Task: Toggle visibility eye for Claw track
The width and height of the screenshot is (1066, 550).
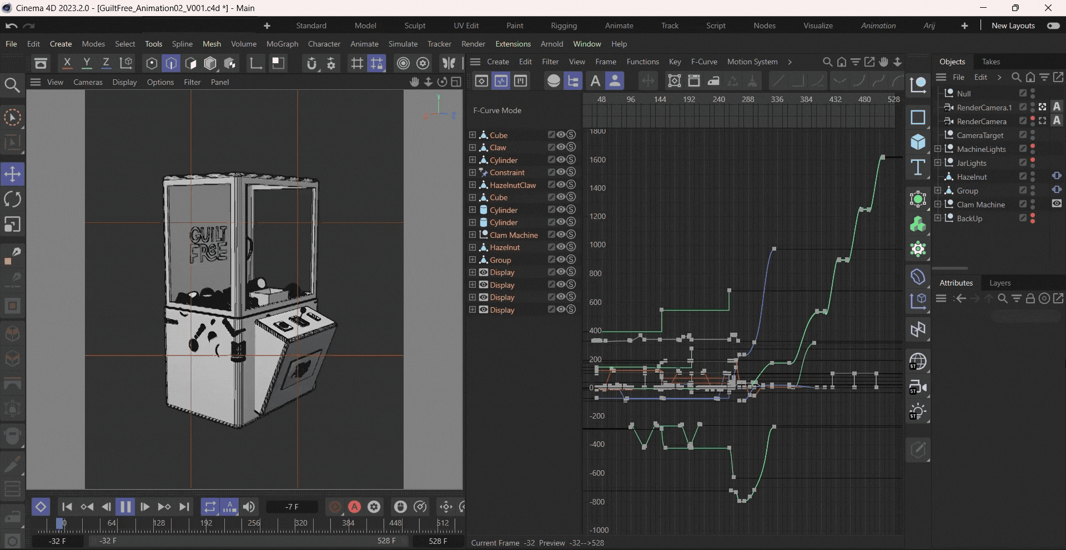Action: pyautogui.click(x=561, y=147)
